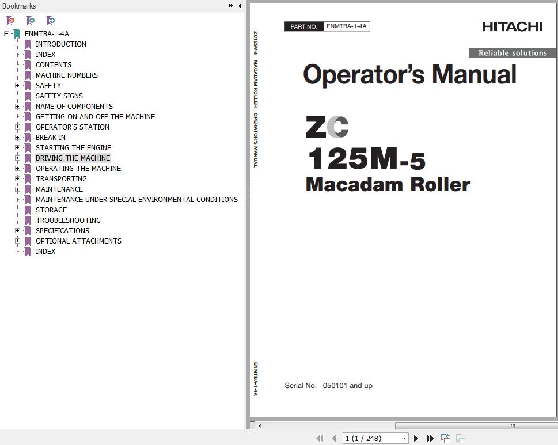Screen dimensions: 558x445
Task: Open the ENMTBA-1-4A root bookmark
Action: pyautogui.click(x=47, y=34)
